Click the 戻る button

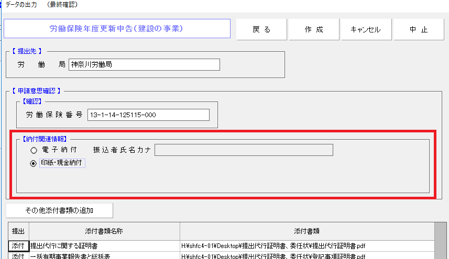click(261, 30)
